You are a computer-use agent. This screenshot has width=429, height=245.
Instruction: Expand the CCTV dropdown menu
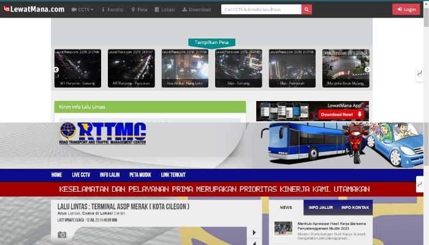(83, 10)
